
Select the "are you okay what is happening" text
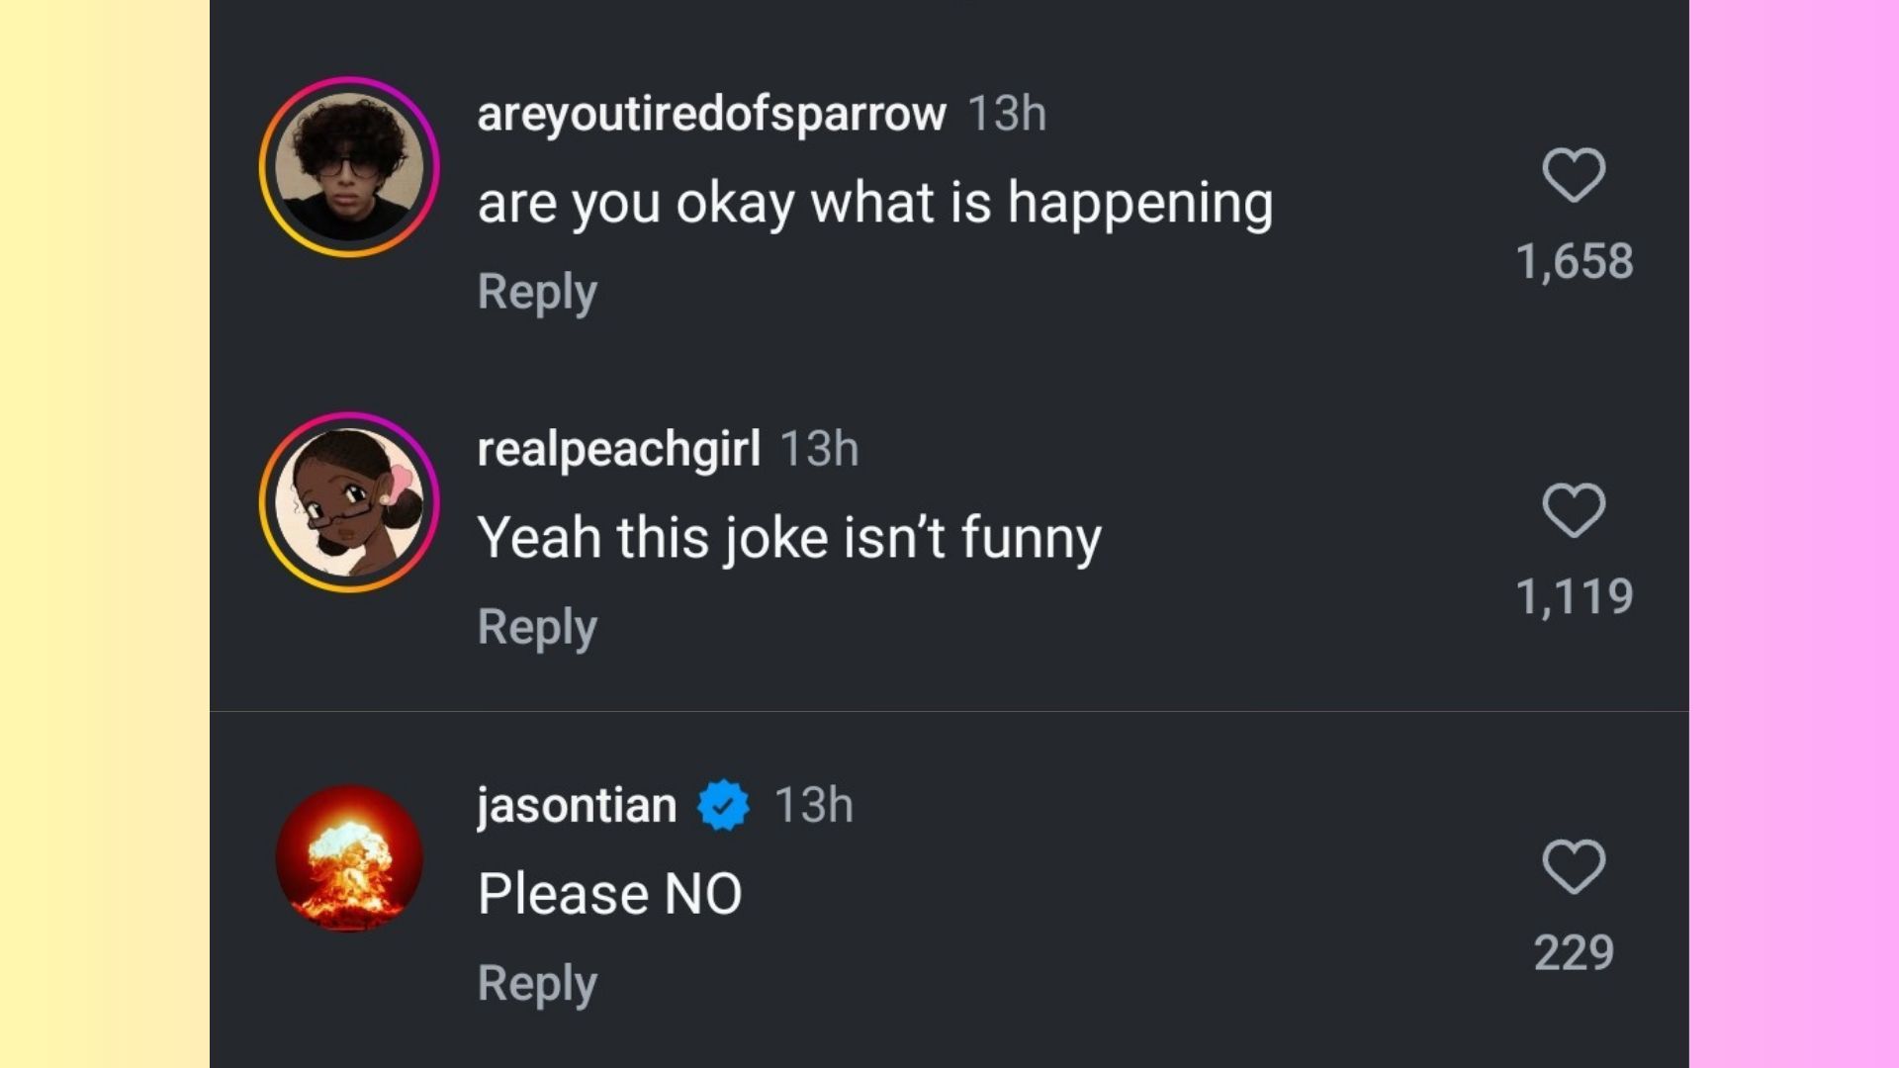pyautogui.click(x=875, y=204)
